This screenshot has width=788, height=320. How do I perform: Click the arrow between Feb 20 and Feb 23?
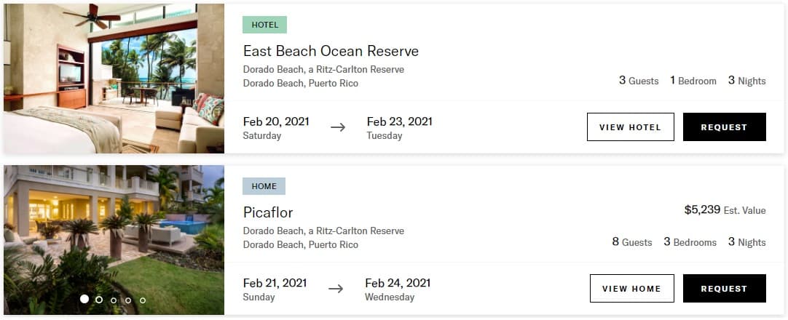(338, 127)
